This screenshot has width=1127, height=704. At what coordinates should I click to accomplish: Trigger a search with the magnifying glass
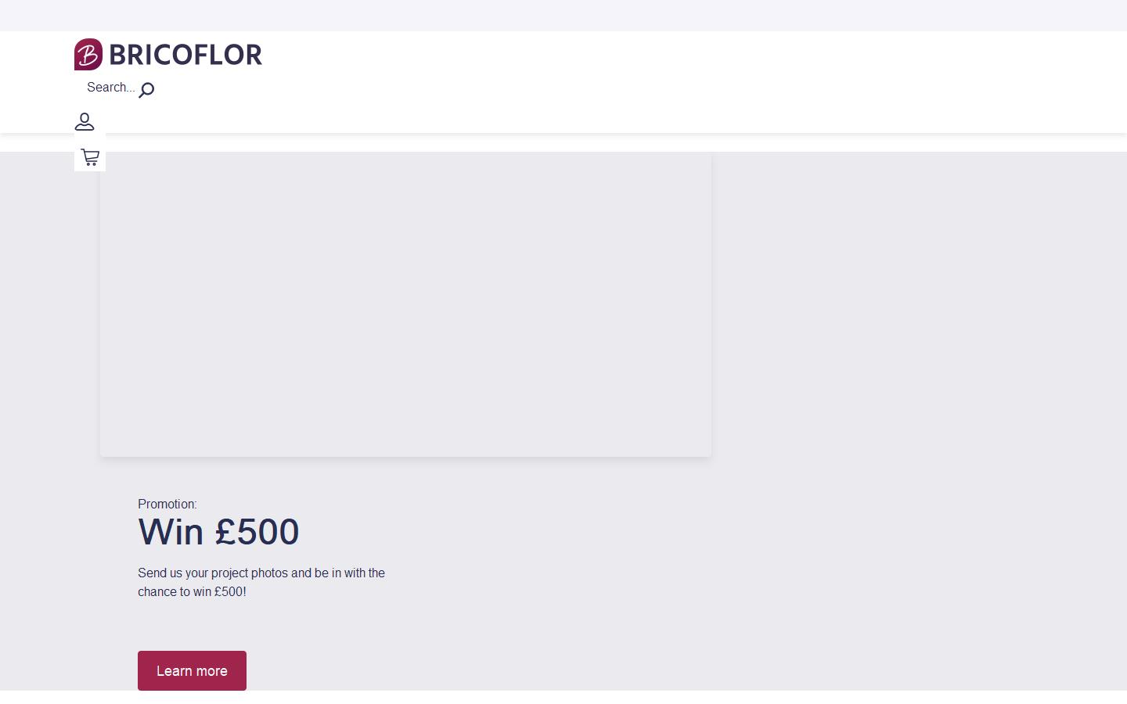(x=146, y=91)
